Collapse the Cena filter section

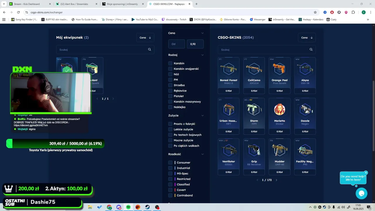[x=202, y=33]
